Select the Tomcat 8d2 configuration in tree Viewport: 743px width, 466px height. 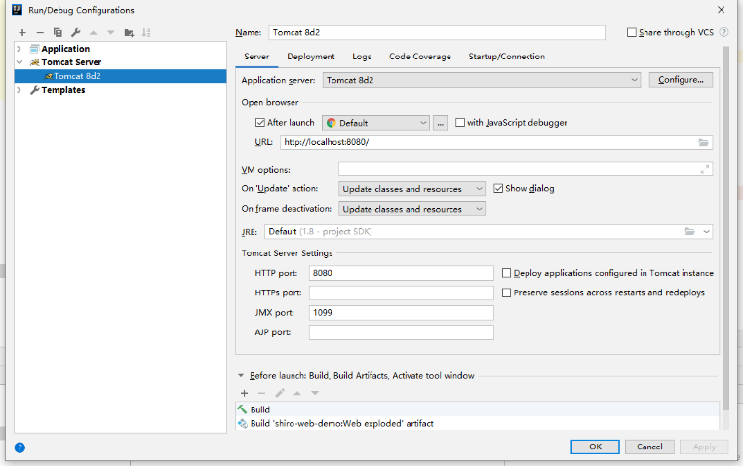coord(120,76)
